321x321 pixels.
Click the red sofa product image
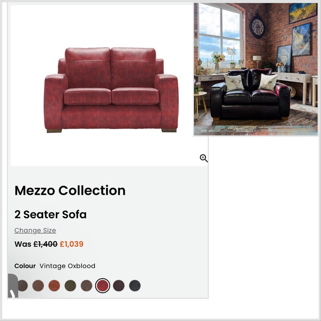coord(111,90)
